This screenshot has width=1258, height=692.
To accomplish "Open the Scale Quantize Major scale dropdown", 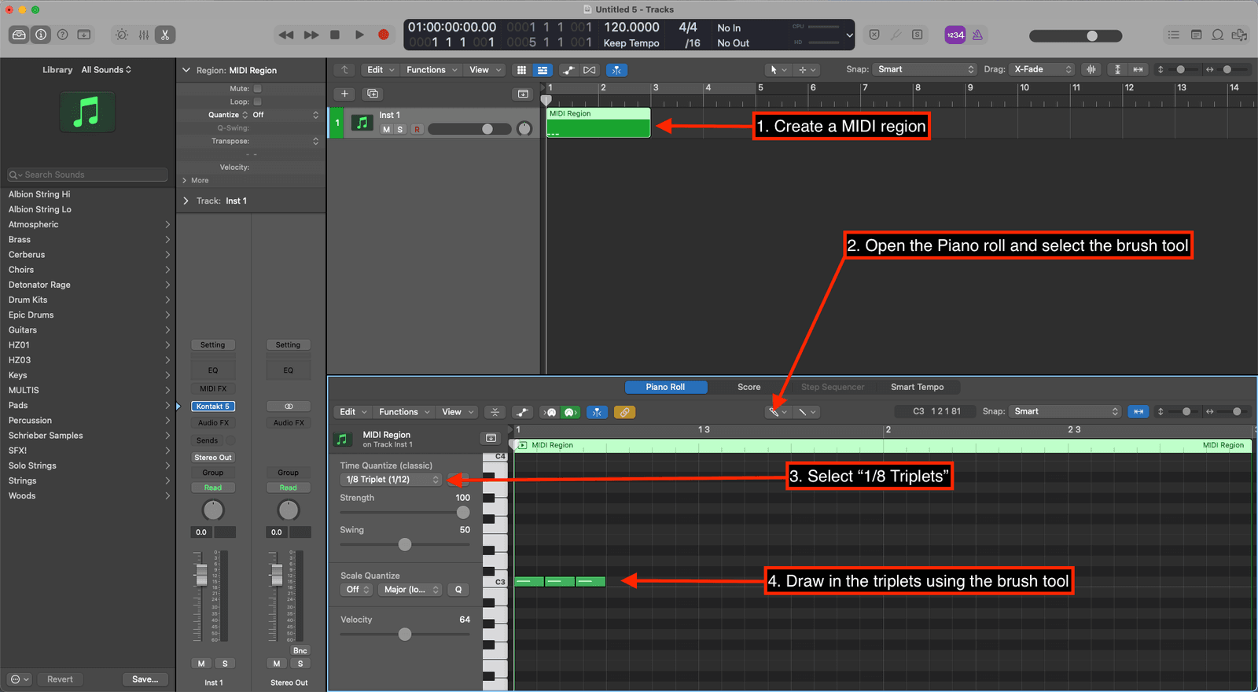I will [x=410, y=590].
